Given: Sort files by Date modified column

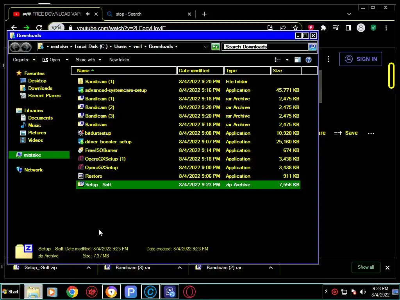Looking at the screenshot, I should [x=200, y=71].
